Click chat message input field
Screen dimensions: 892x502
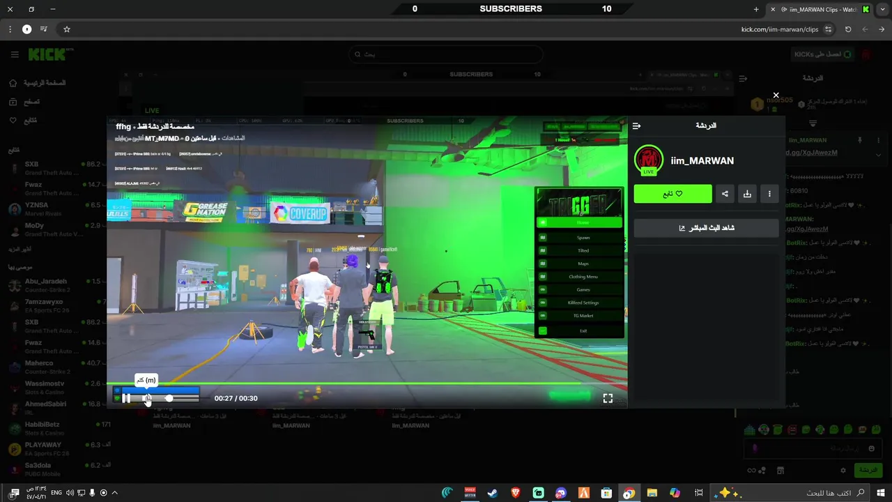click(x=813, y=449)
